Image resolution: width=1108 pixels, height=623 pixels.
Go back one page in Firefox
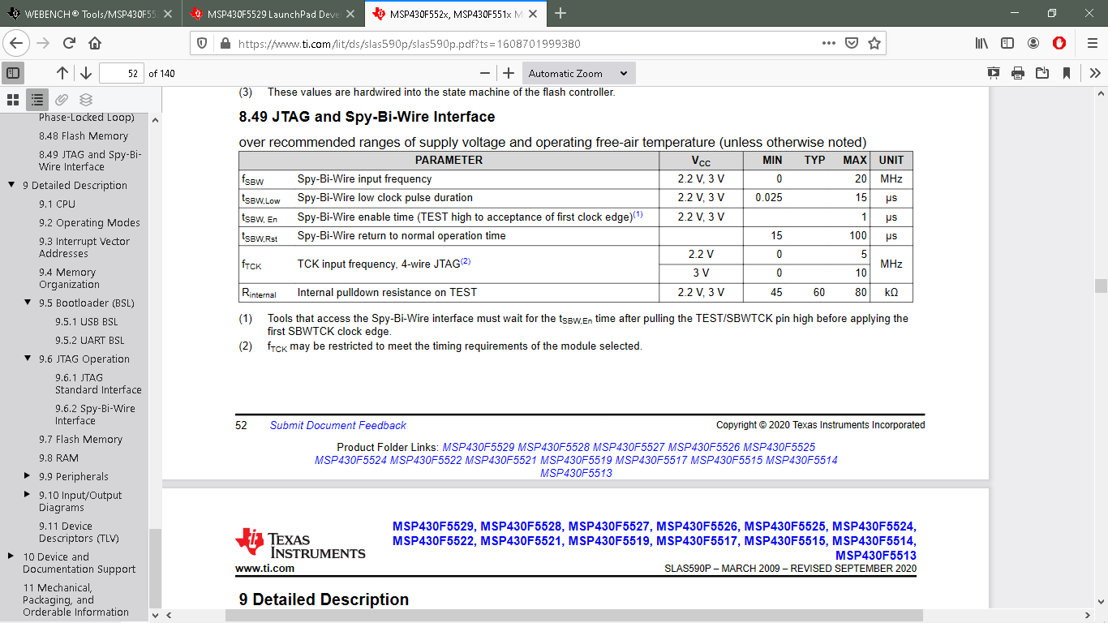pyautogui.click(x=18, y=43)
